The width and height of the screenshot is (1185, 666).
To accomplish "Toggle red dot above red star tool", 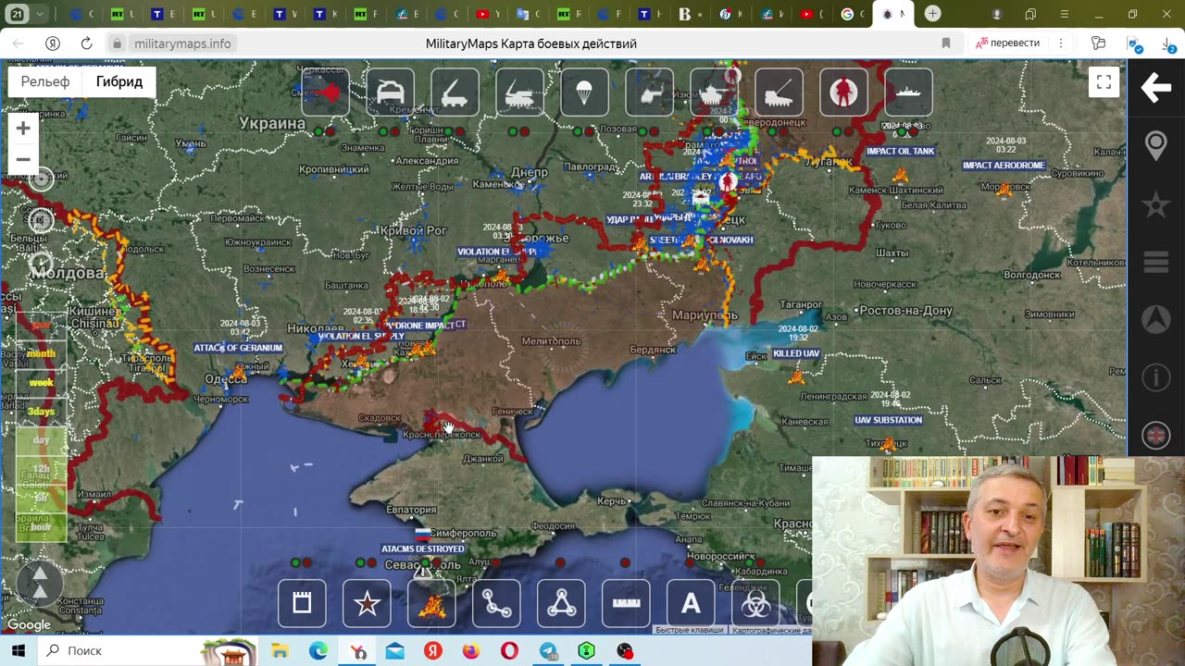I will click(372, 562).
